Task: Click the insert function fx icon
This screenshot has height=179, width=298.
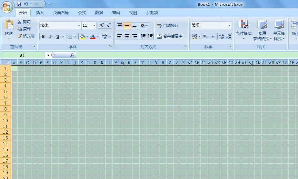Action: coord(72,55)
